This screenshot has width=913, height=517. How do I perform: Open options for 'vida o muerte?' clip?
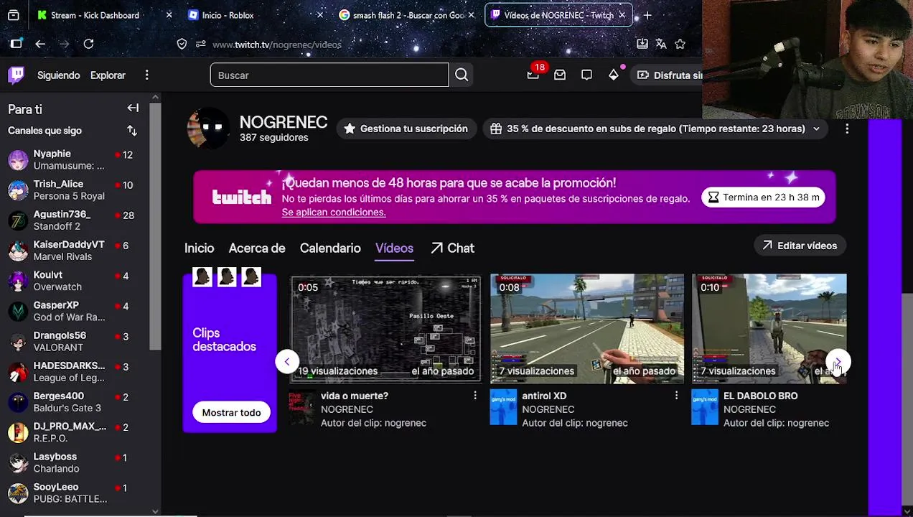click(474, 396)
